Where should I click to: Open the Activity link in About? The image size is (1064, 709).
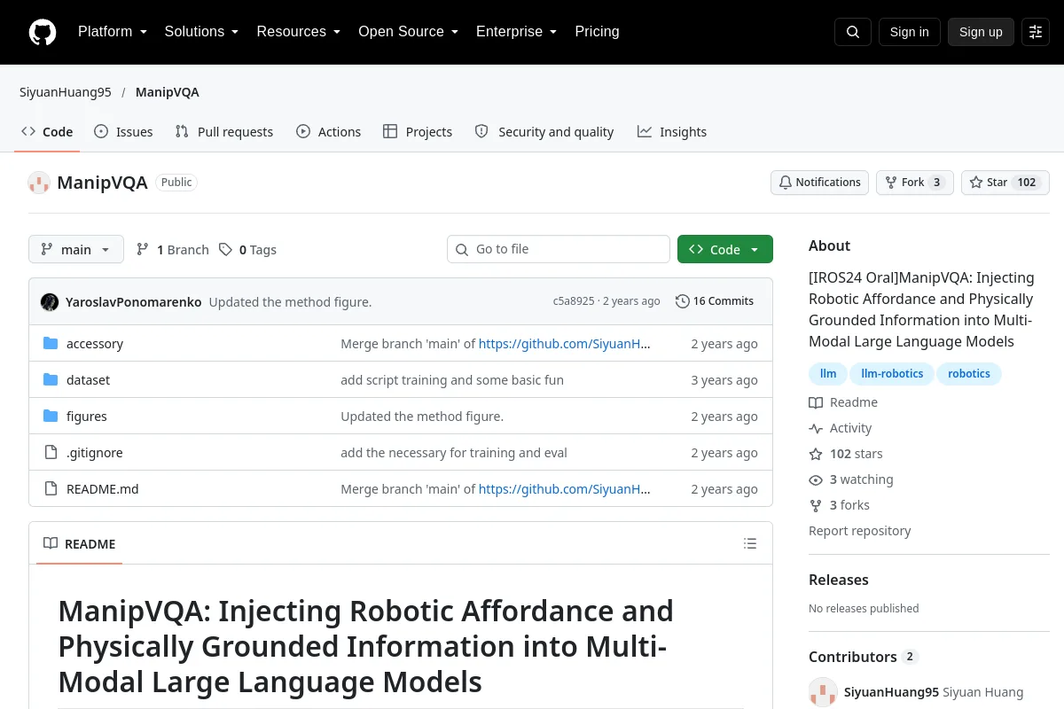(x=841, y=428)
